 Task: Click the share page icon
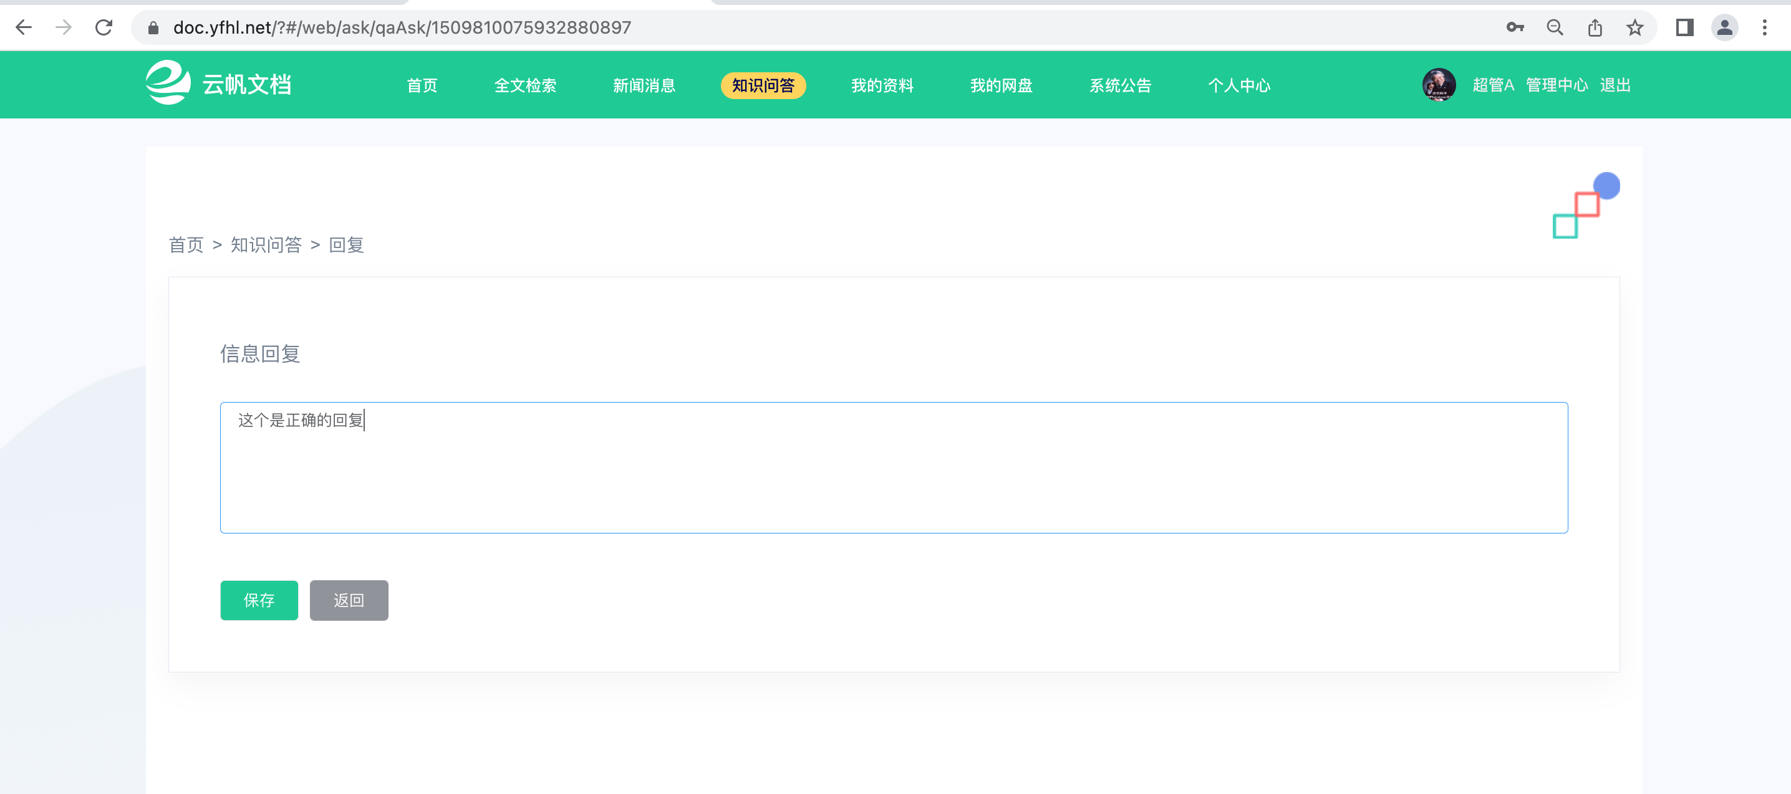point(1595,28)
